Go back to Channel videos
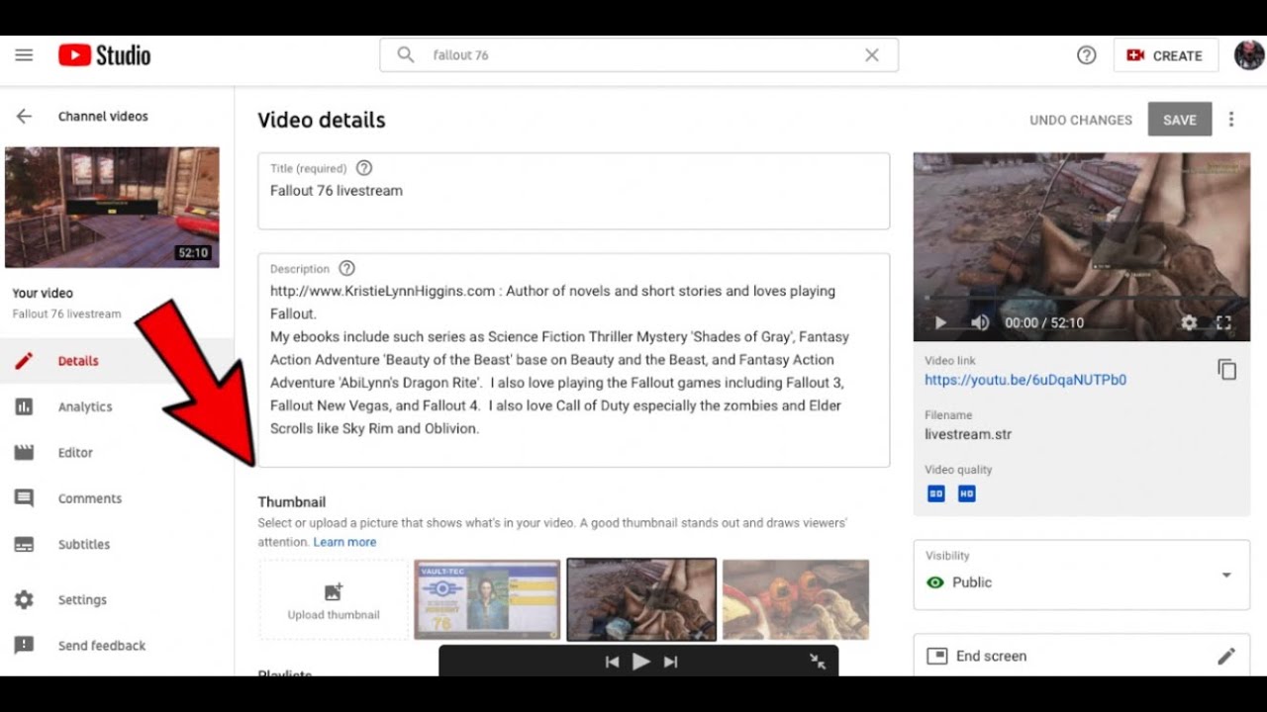This screenshot has height=712, width=1267. (24, 117)
